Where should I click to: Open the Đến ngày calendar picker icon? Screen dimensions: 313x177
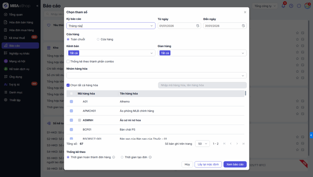[x=243, y=26]
